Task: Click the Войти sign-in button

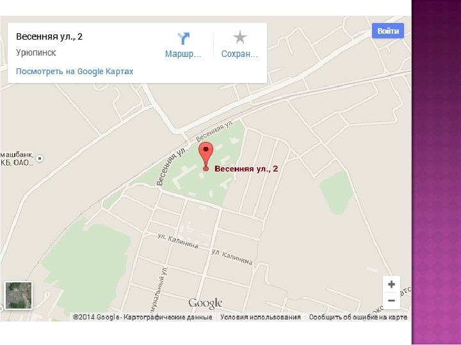Action: 388,31
